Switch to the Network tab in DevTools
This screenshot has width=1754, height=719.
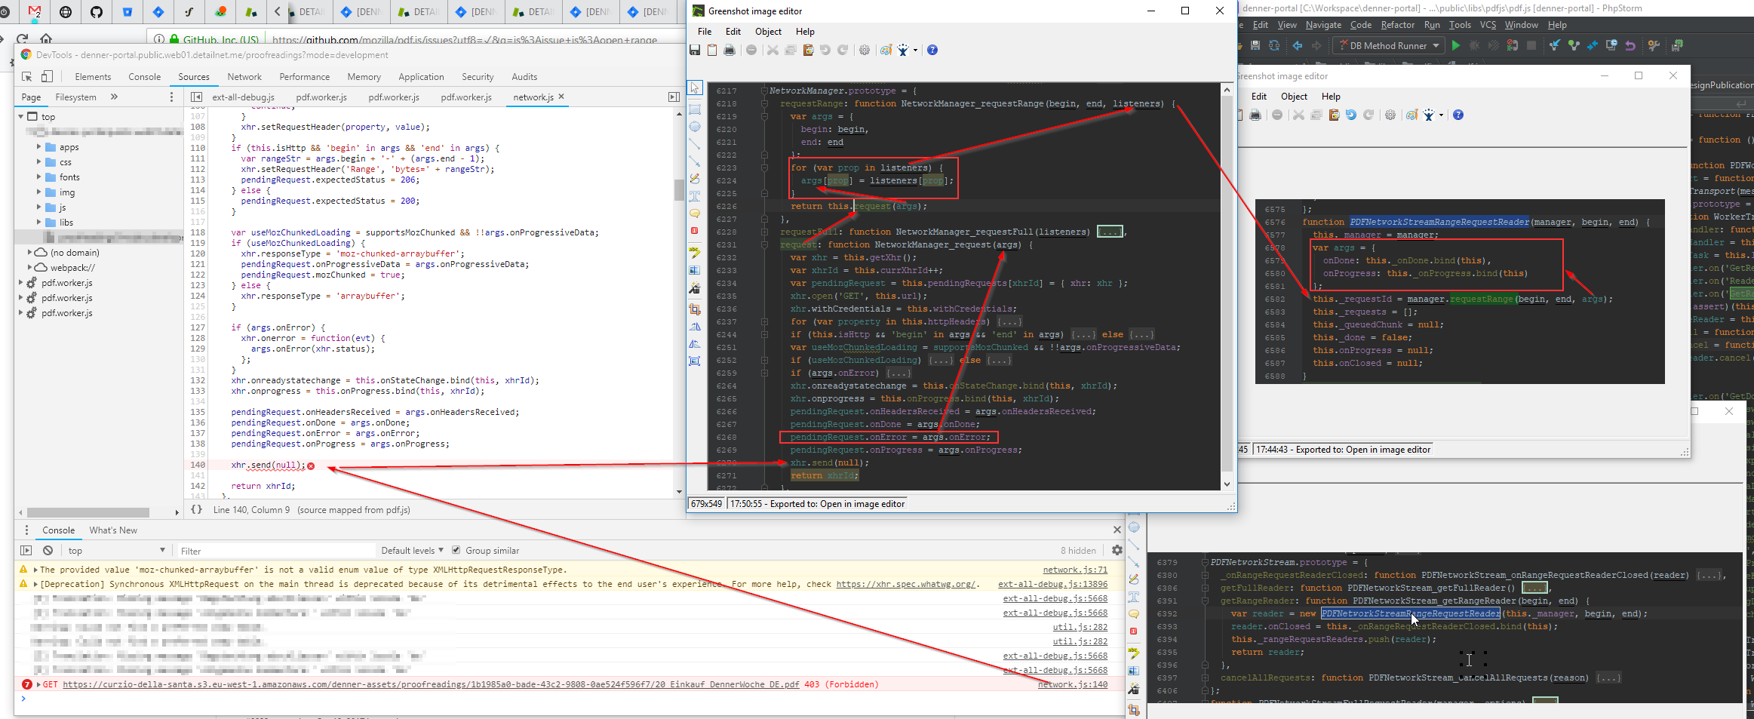244,76
